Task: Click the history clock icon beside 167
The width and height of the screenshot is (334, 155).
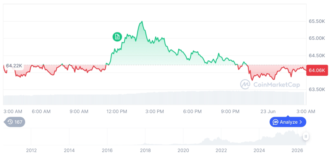Action: (x=10, y=122)
